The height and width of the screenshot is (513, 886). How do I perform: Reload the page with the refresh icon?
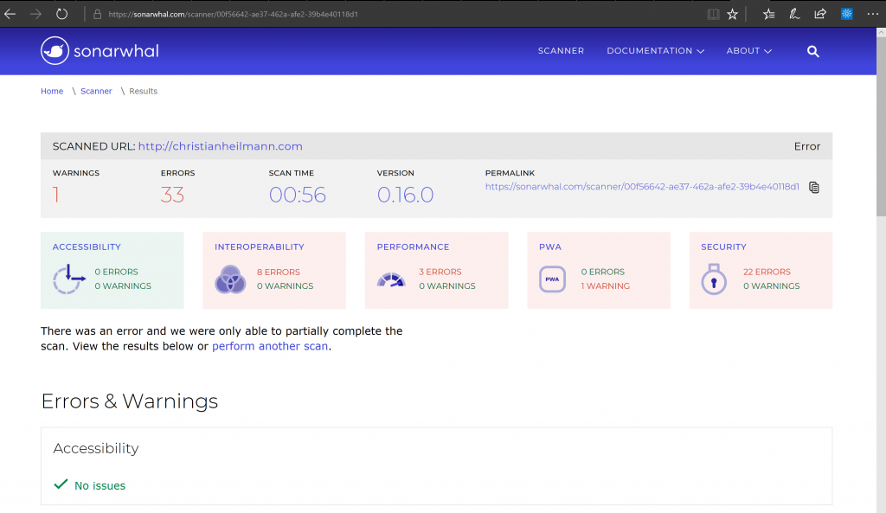61,14
